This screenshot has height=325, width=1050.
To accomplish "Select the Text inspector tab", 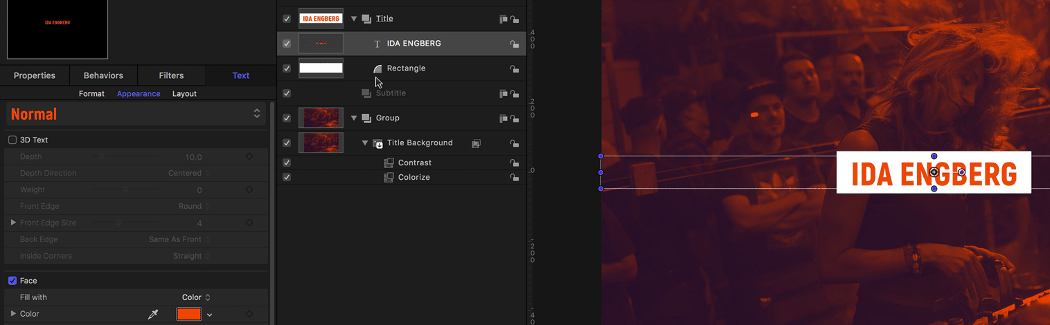I will click(x=241, y=75).
